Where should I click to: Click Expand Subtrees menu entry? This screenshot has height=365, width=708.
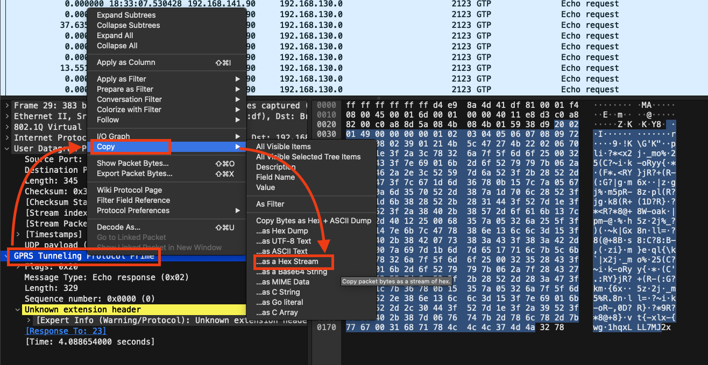[126, 15]
